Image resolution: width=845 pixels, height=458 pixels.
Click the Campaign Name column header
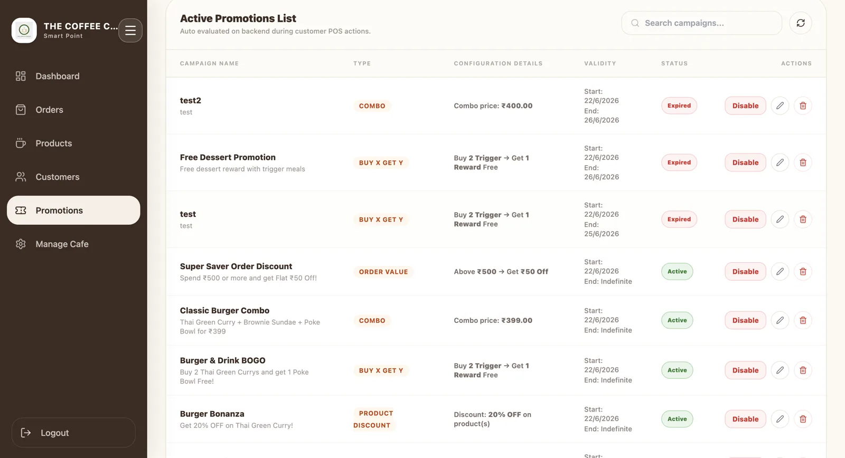click(x=209, y=63)
